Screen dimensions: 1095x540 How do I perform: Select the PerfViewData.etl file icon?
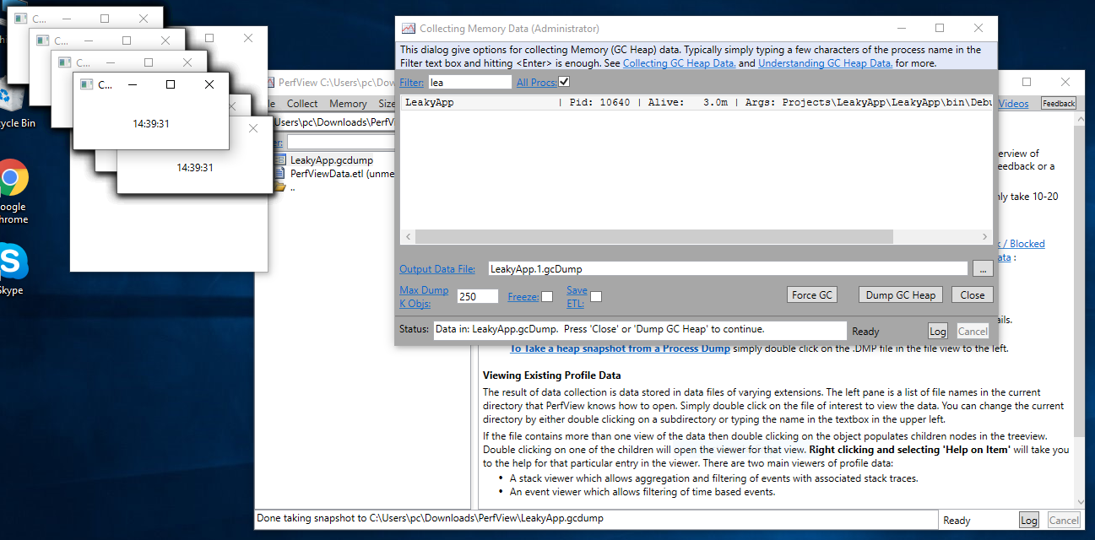(x=280, y=173)
